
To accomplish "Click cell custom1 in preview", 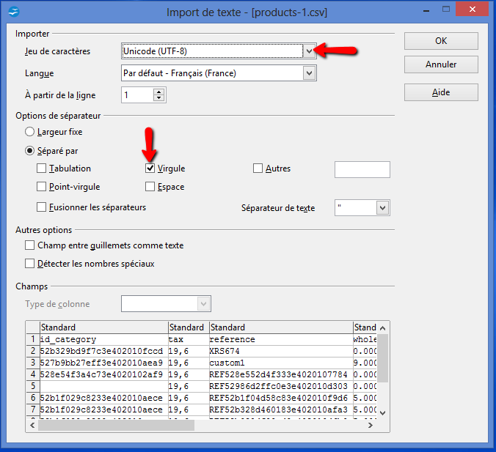I will (281, 363).
